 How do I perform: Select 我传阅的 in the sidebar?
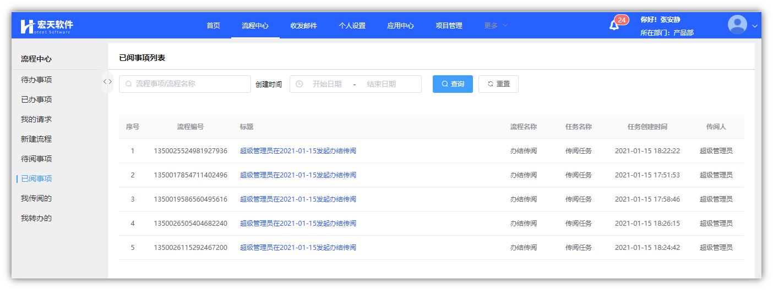click(x=36, y=198)
